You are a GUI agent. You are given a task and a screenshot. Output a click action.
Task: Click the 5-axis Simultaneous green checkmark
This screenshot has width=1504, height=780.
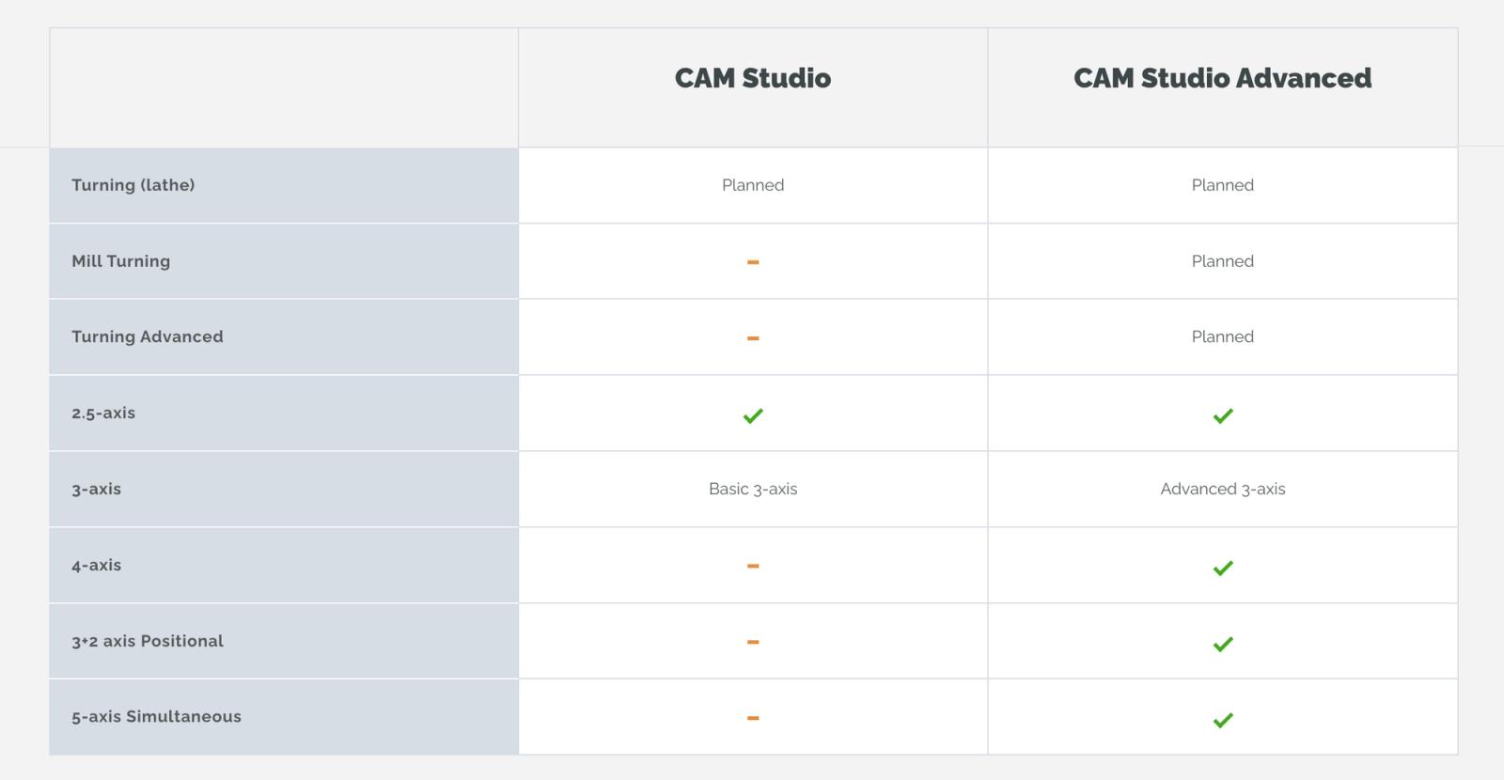coord(1223,720)
